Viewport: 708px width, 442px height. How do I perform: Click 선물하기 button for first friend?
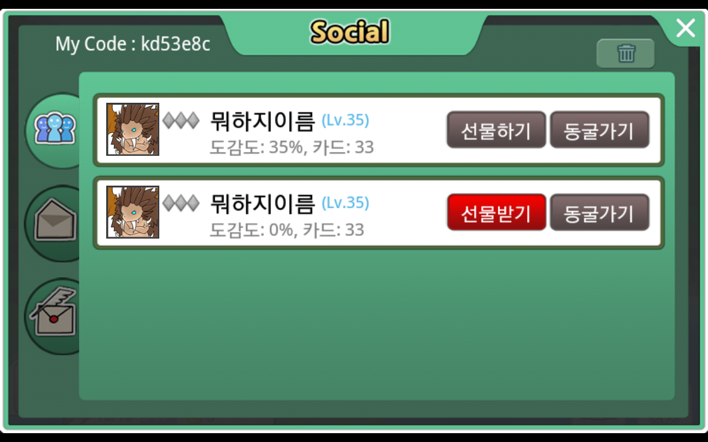[496, 130]
